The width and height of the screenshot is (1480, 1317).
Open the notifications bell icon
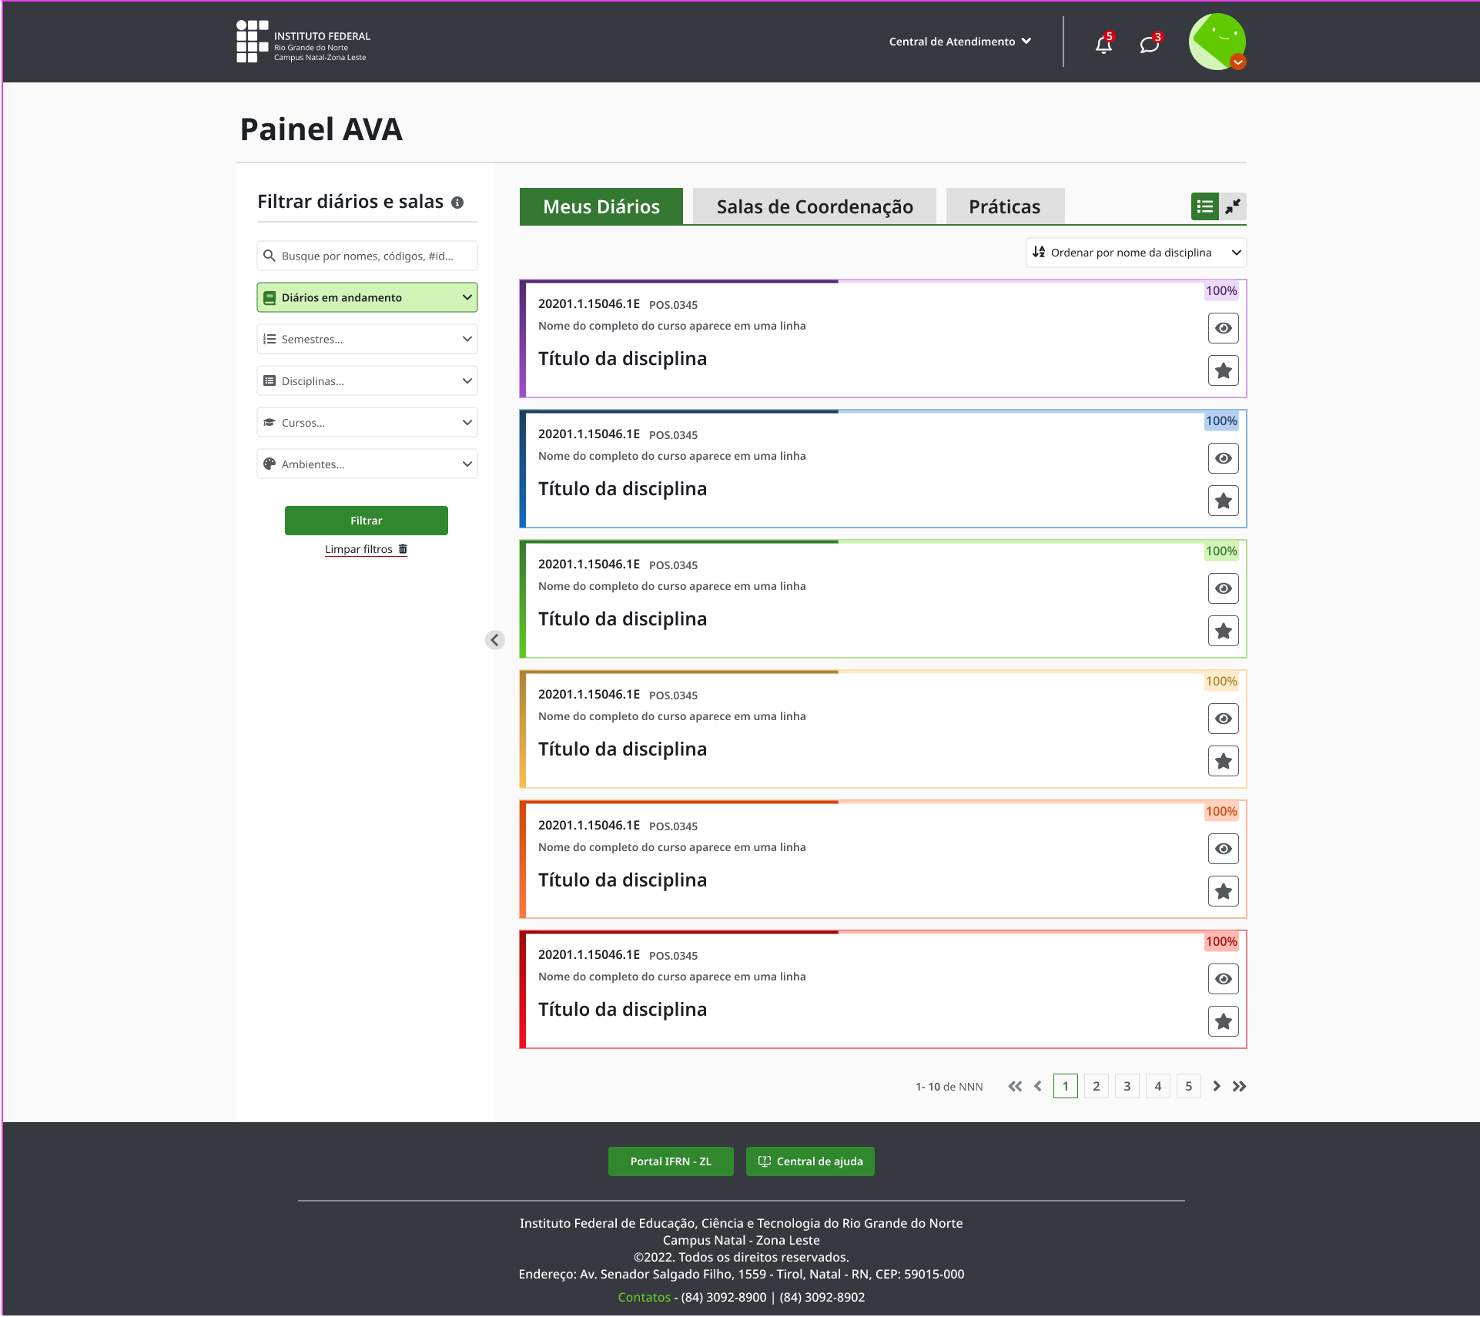pyautogui.click(x=1103, y=44)
